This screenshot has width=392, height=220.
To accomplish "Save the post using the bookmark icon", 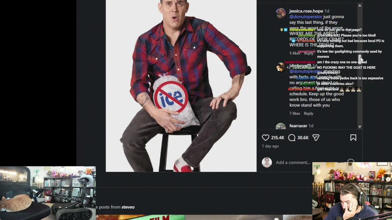I will 353,138.
